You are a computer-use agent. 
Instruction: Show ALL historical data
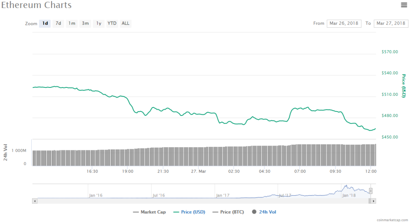pos(126,23)
